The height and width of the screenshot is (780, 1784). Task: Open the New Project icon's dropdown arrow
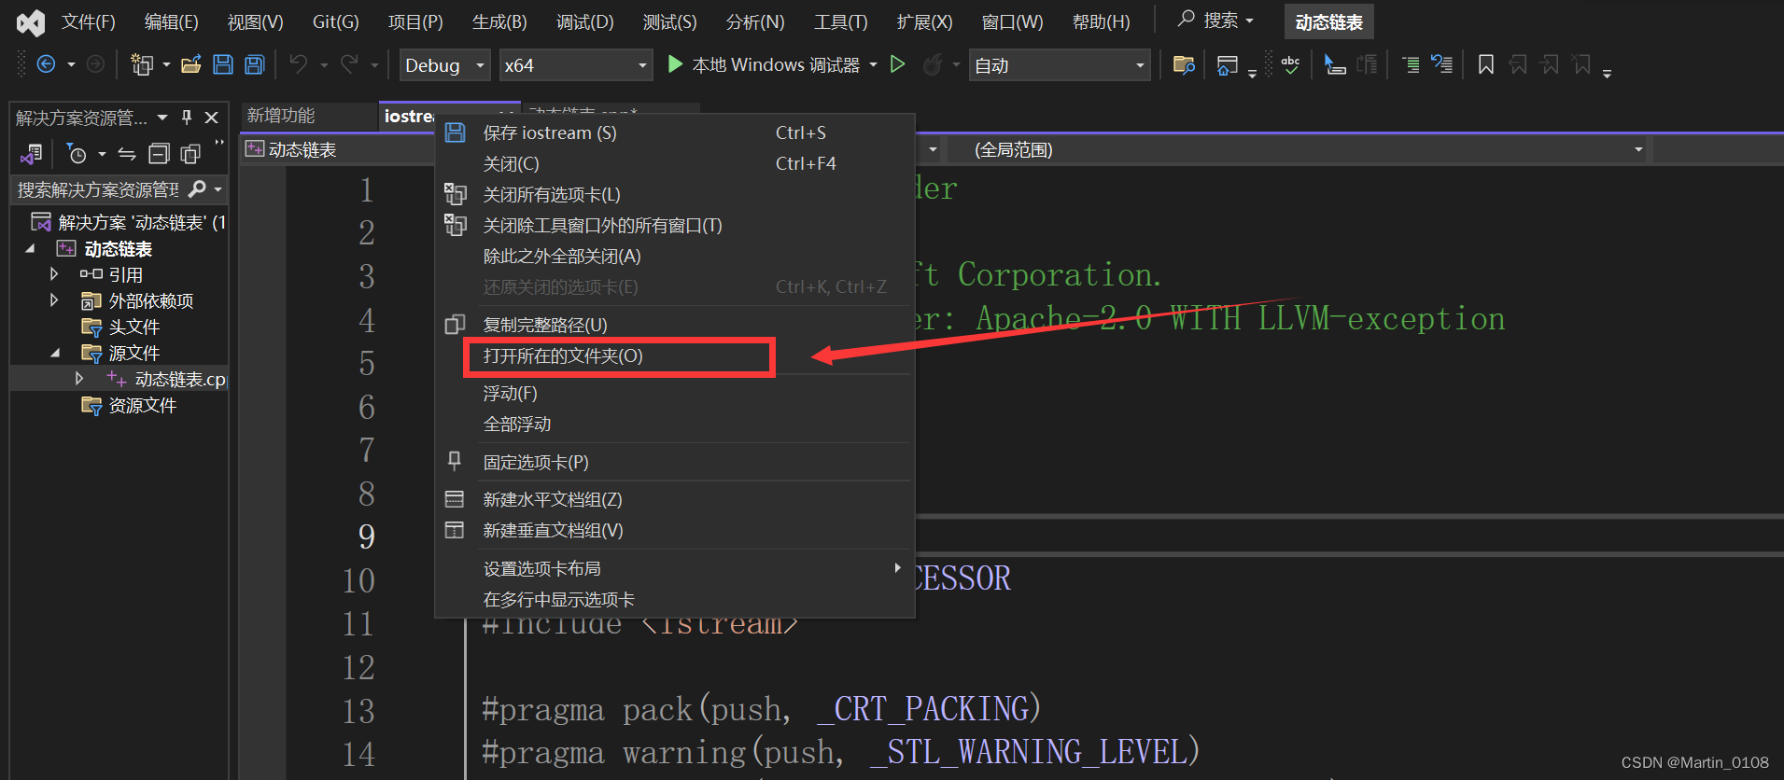[x=166, y=64]
